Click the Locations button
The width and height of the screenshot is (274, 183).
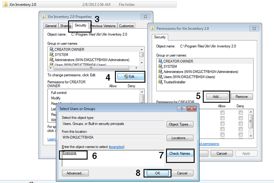pos(180,138)
